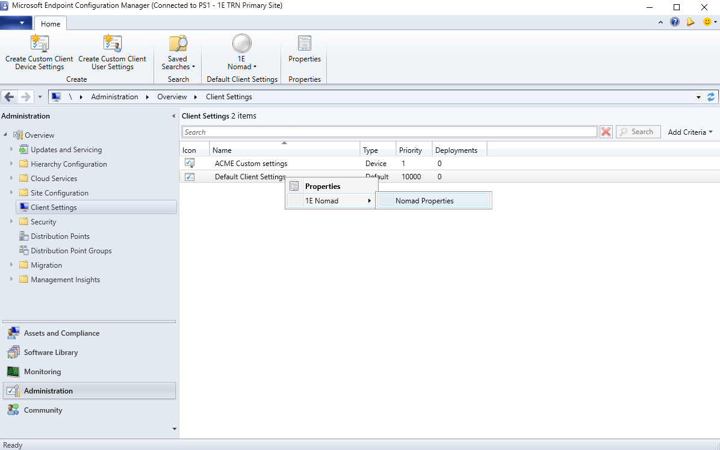Open Saved Searches ribbon button

point(178,53)
